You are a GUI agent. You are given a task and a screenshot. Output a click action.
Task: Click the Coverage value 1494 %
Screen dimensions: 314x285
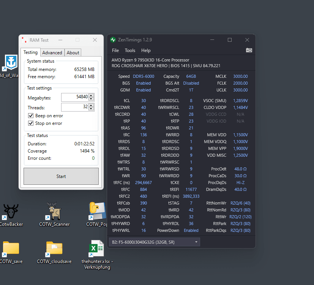pyautogui.click(x=87, y=151)
